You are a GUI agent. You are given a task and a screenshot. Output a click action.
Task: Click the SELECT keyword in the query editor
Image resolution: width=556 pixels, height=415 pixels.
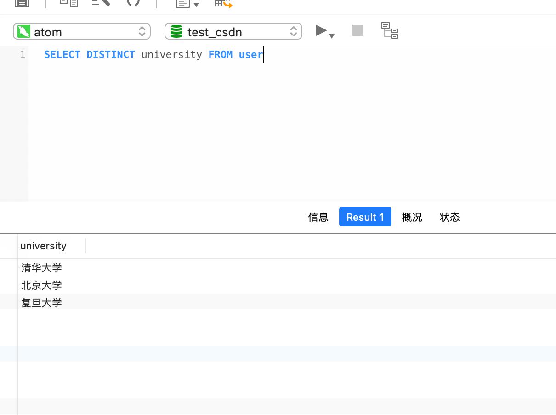tap(62, 55)
